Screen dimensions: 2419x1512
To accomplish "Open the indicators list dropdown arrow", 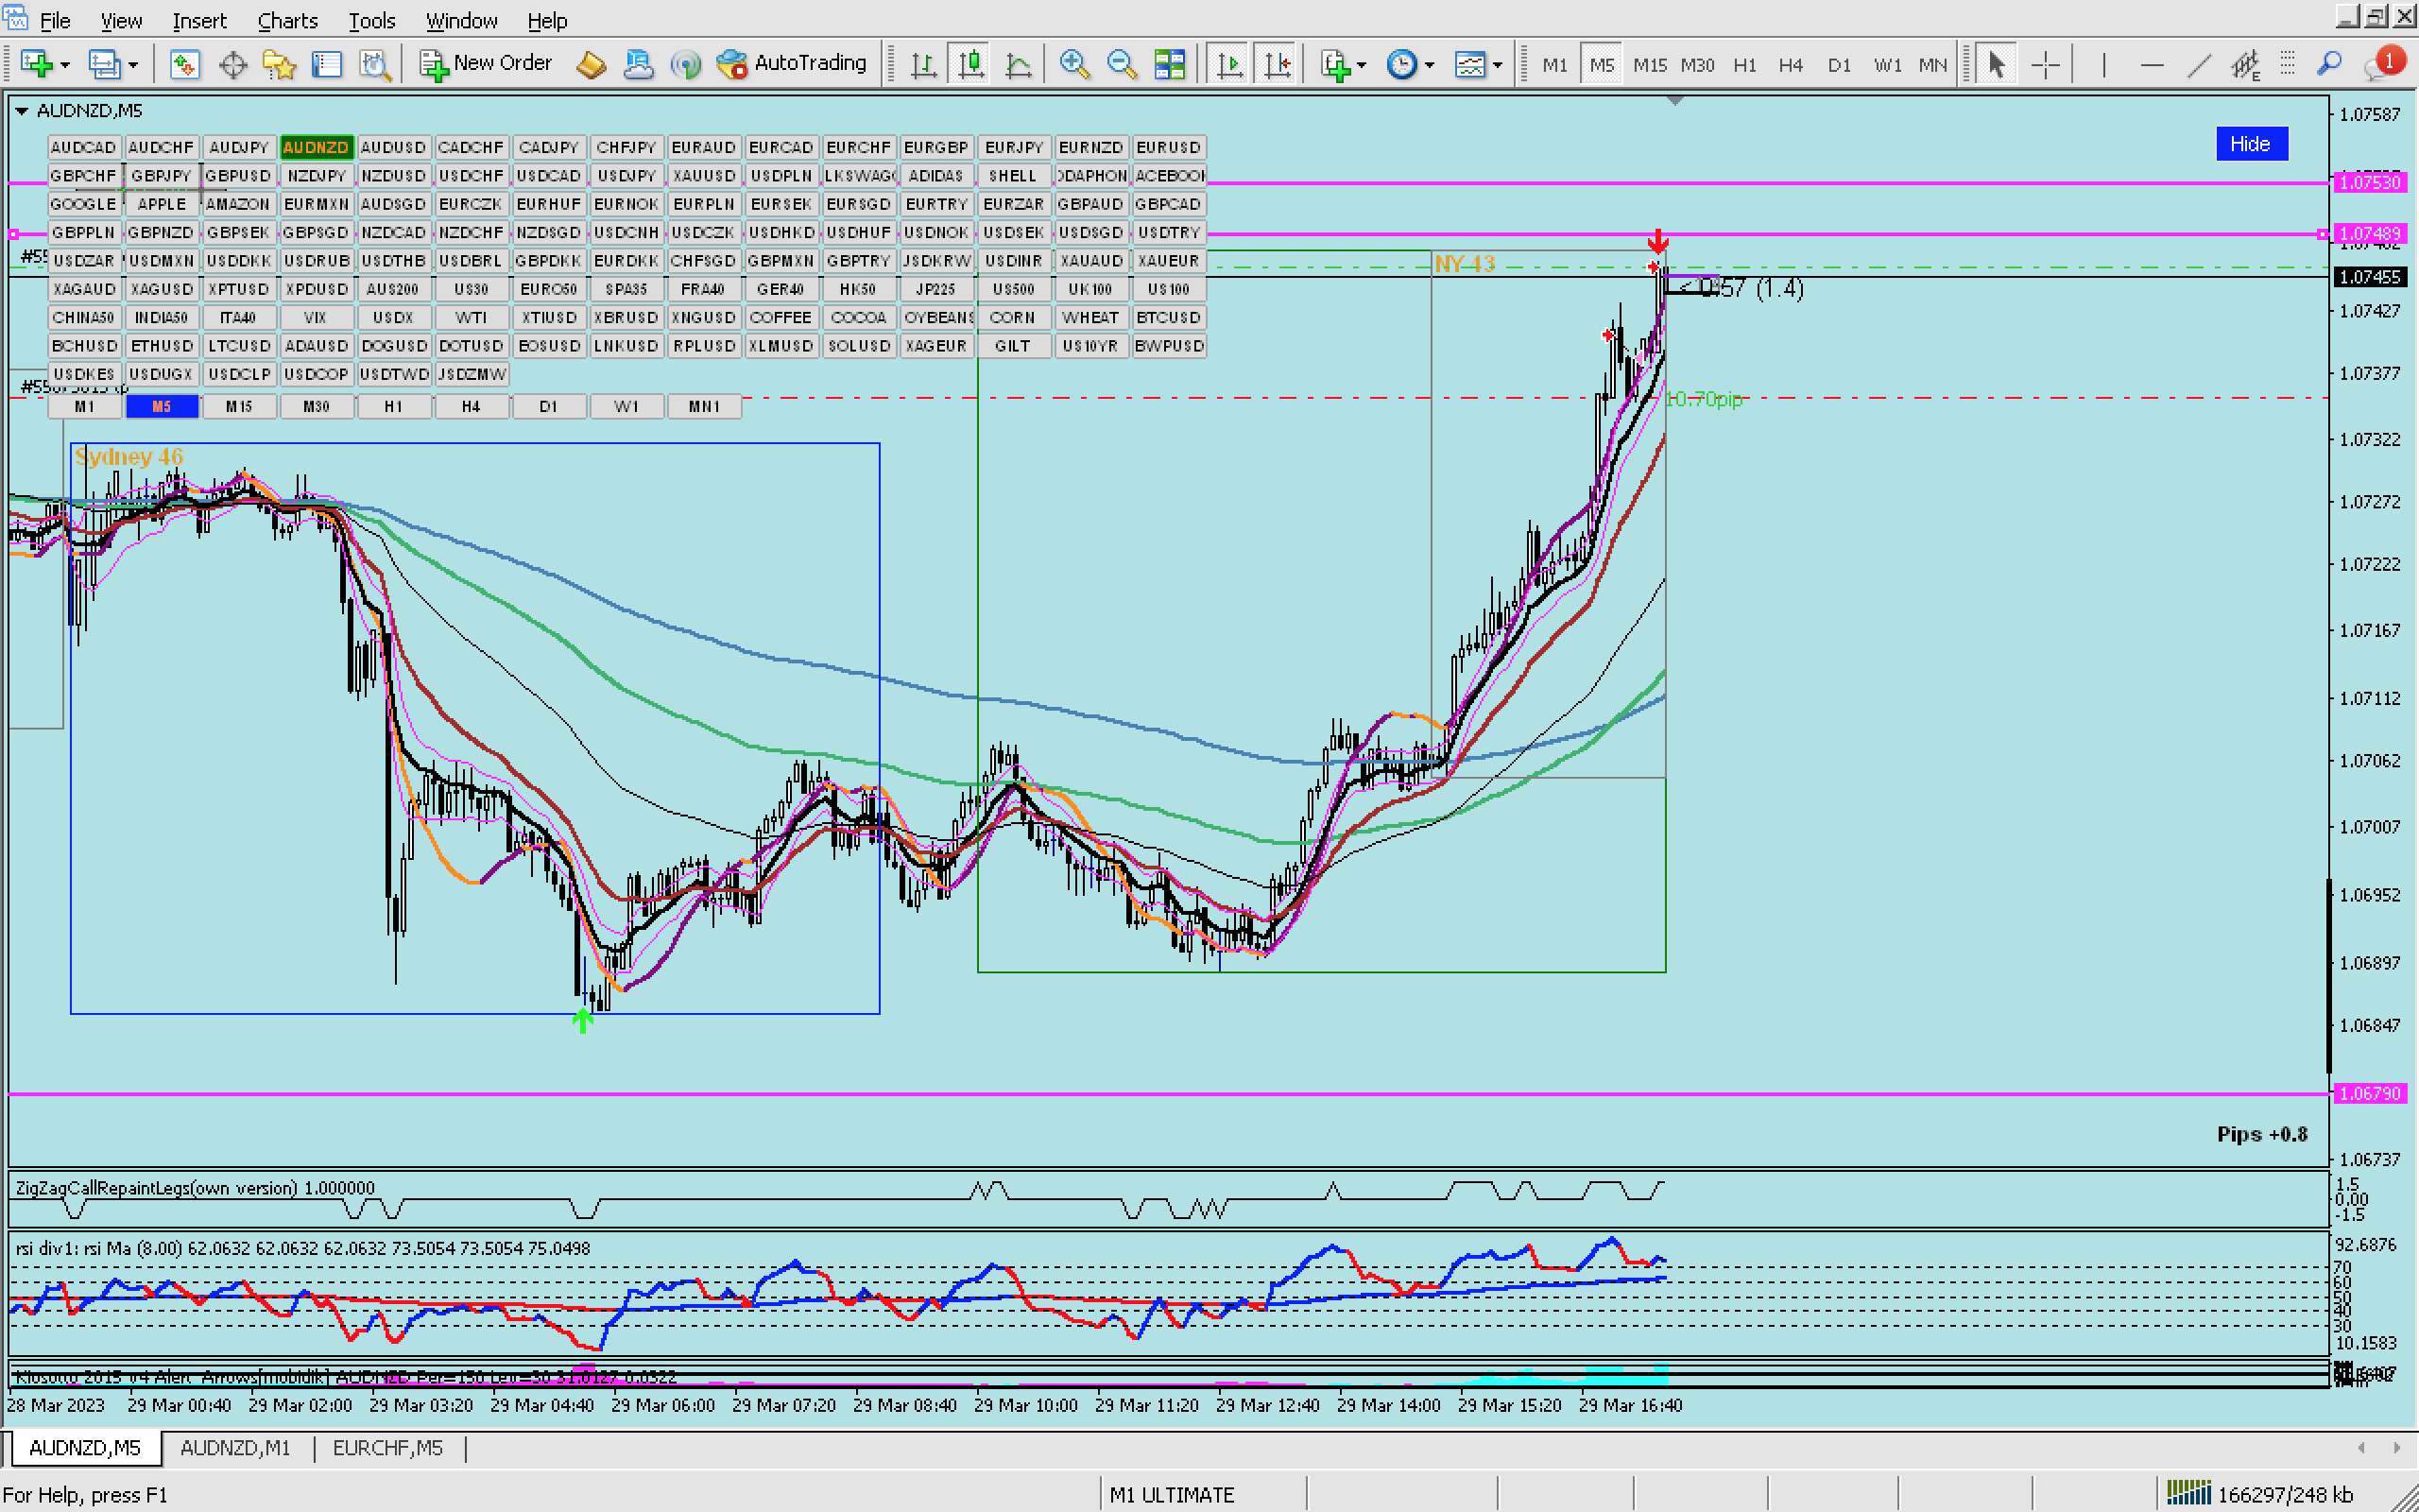I will [1362, 65].
